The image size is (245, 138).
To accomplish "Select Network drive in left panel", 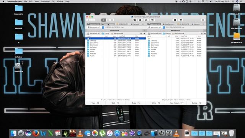I will click(135, 24).
